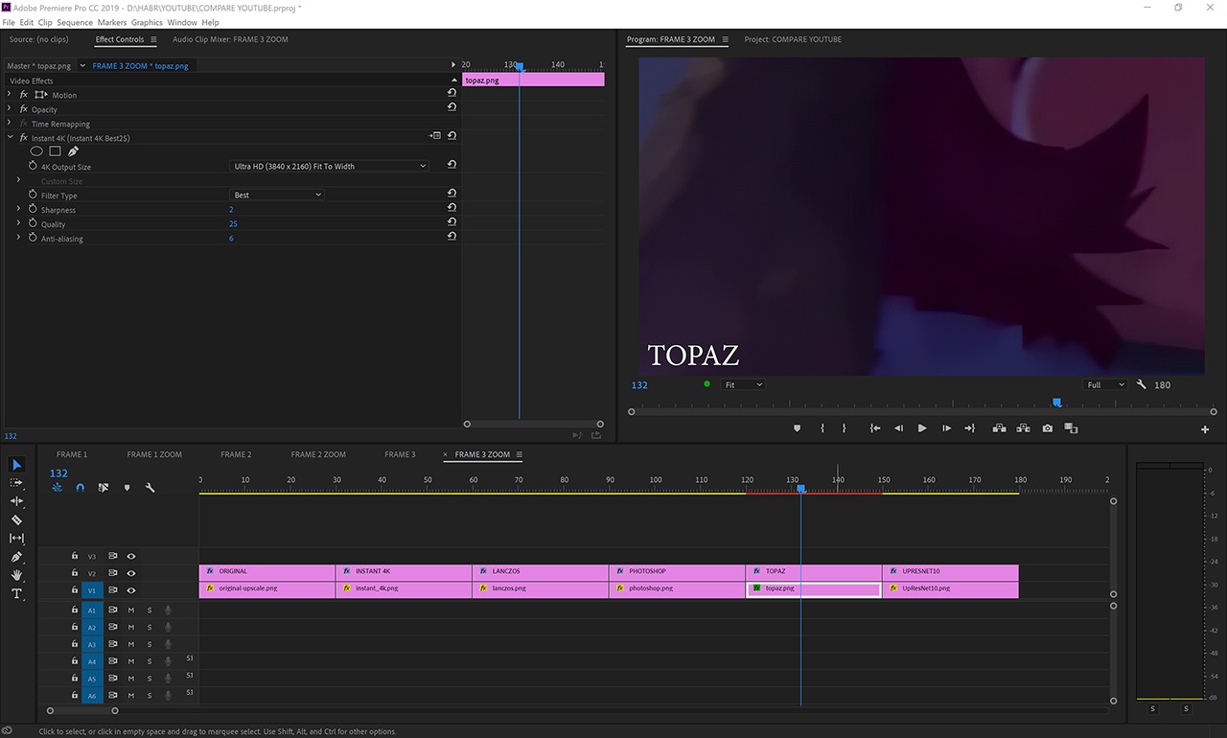Open the Graphics menu
The width and height of the screenshot is (1227, 738).
[x=147, y=22]
